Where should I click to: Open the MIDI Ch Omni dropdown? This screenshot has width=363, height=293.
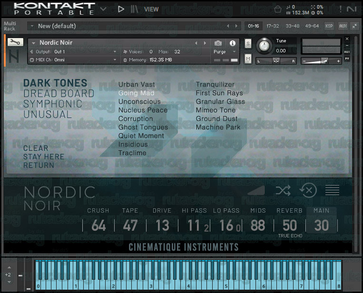pyautogui.click(x=74, y=60)
